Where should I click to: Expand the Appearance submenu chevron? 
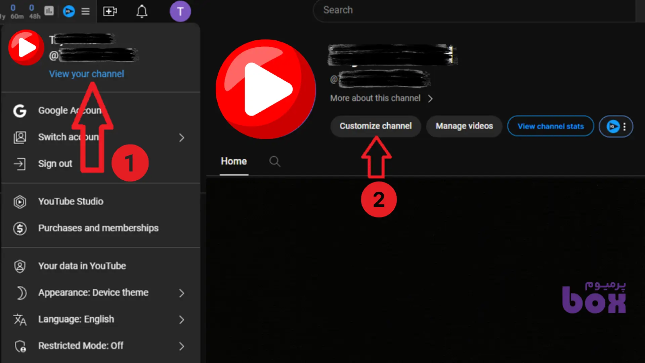tap(182, 293)
